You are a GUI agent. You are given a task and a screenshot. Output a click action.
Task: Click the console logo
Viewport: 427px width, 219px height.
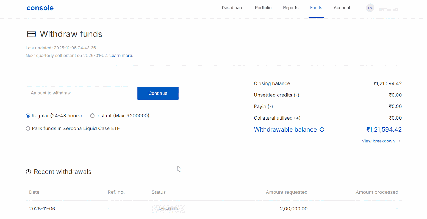pyautogui.click(x=40, y=8)
